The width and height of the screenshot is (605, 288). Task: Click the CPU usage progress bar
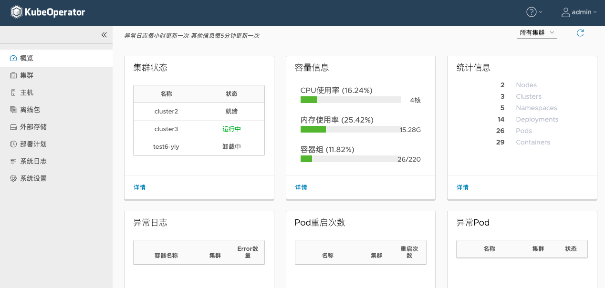click(x=350, y=100)
